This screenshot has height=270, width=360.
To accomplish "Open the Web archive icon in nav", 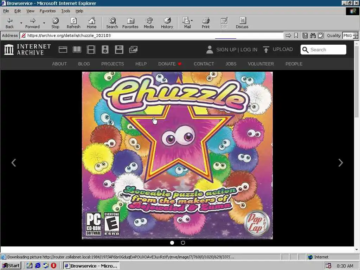I will [63, 50].
